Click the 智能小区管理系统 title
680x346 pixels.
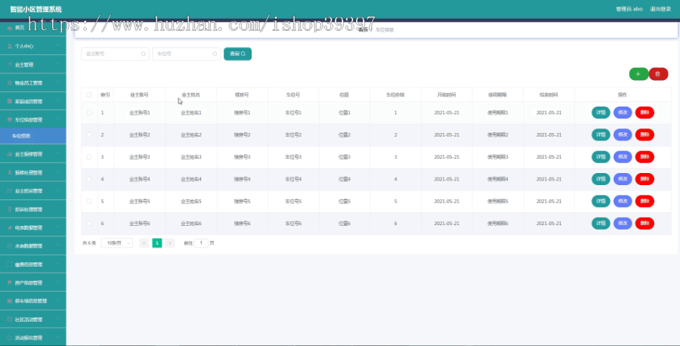pos(36,9)
